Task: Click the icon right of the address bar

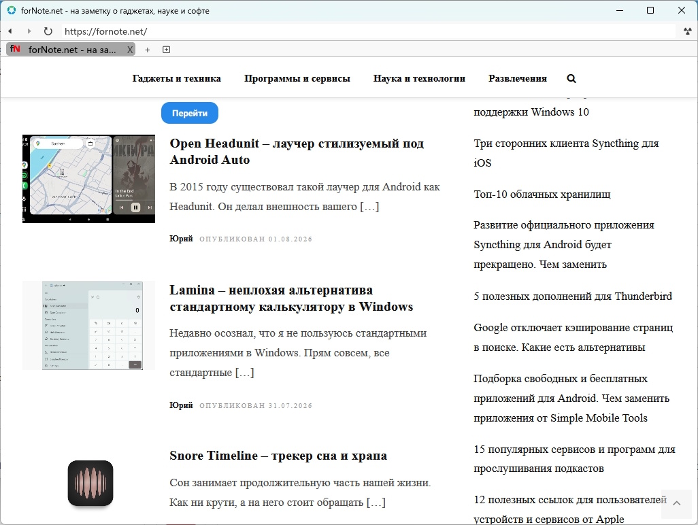Action: click(687, 31)
